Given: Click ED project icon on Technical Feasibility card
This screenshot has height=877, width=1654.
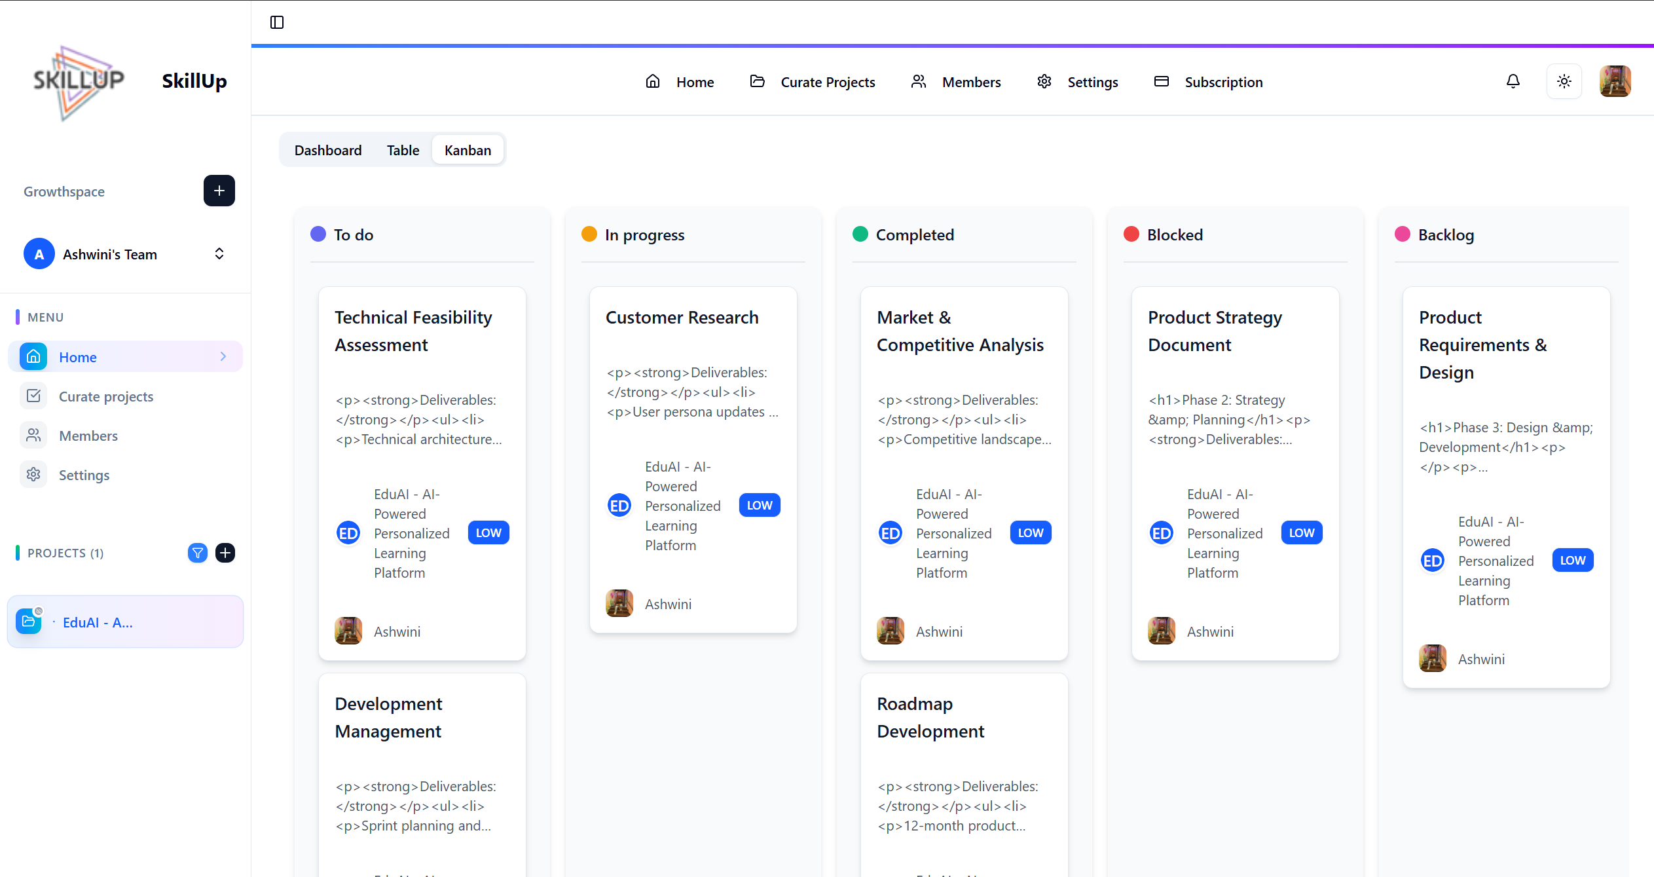Looking at the screenshot, I should 348,532.
